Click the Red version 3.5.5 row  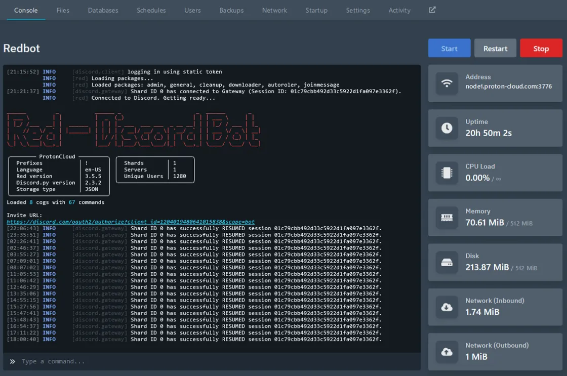point(59,176)
